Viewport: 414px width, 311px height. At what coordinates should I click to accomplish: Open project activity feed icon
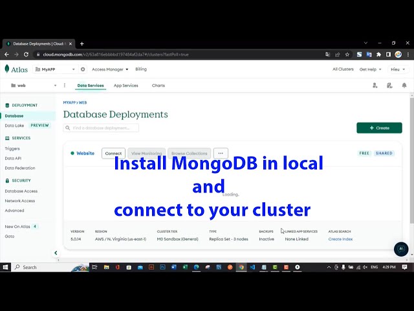pyautogui.click(x=389, y=86)
